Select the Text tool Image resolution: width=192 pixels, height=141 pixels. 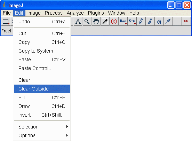point(78,22)
